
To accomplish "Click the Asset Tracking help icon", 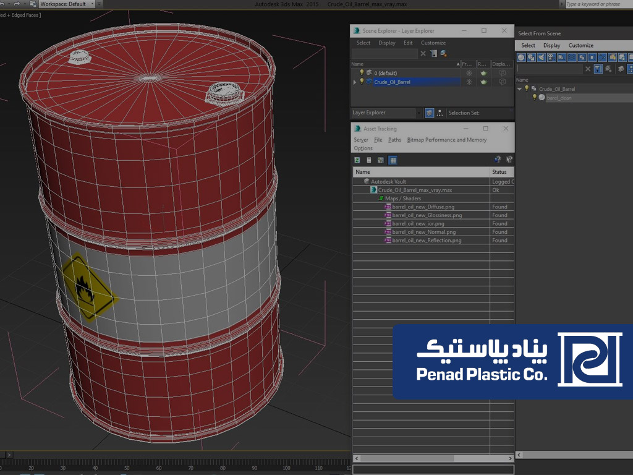I will pyautogui.click(x=498, y=160).
